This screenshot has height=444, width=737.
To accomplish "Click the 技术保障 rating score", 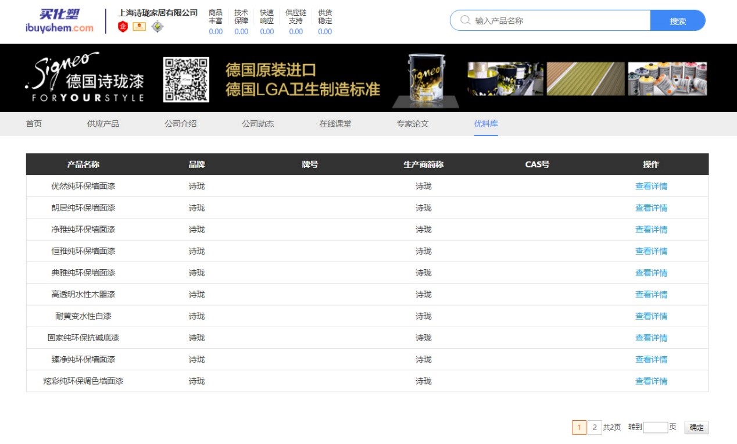I will (x=241, y=32).
